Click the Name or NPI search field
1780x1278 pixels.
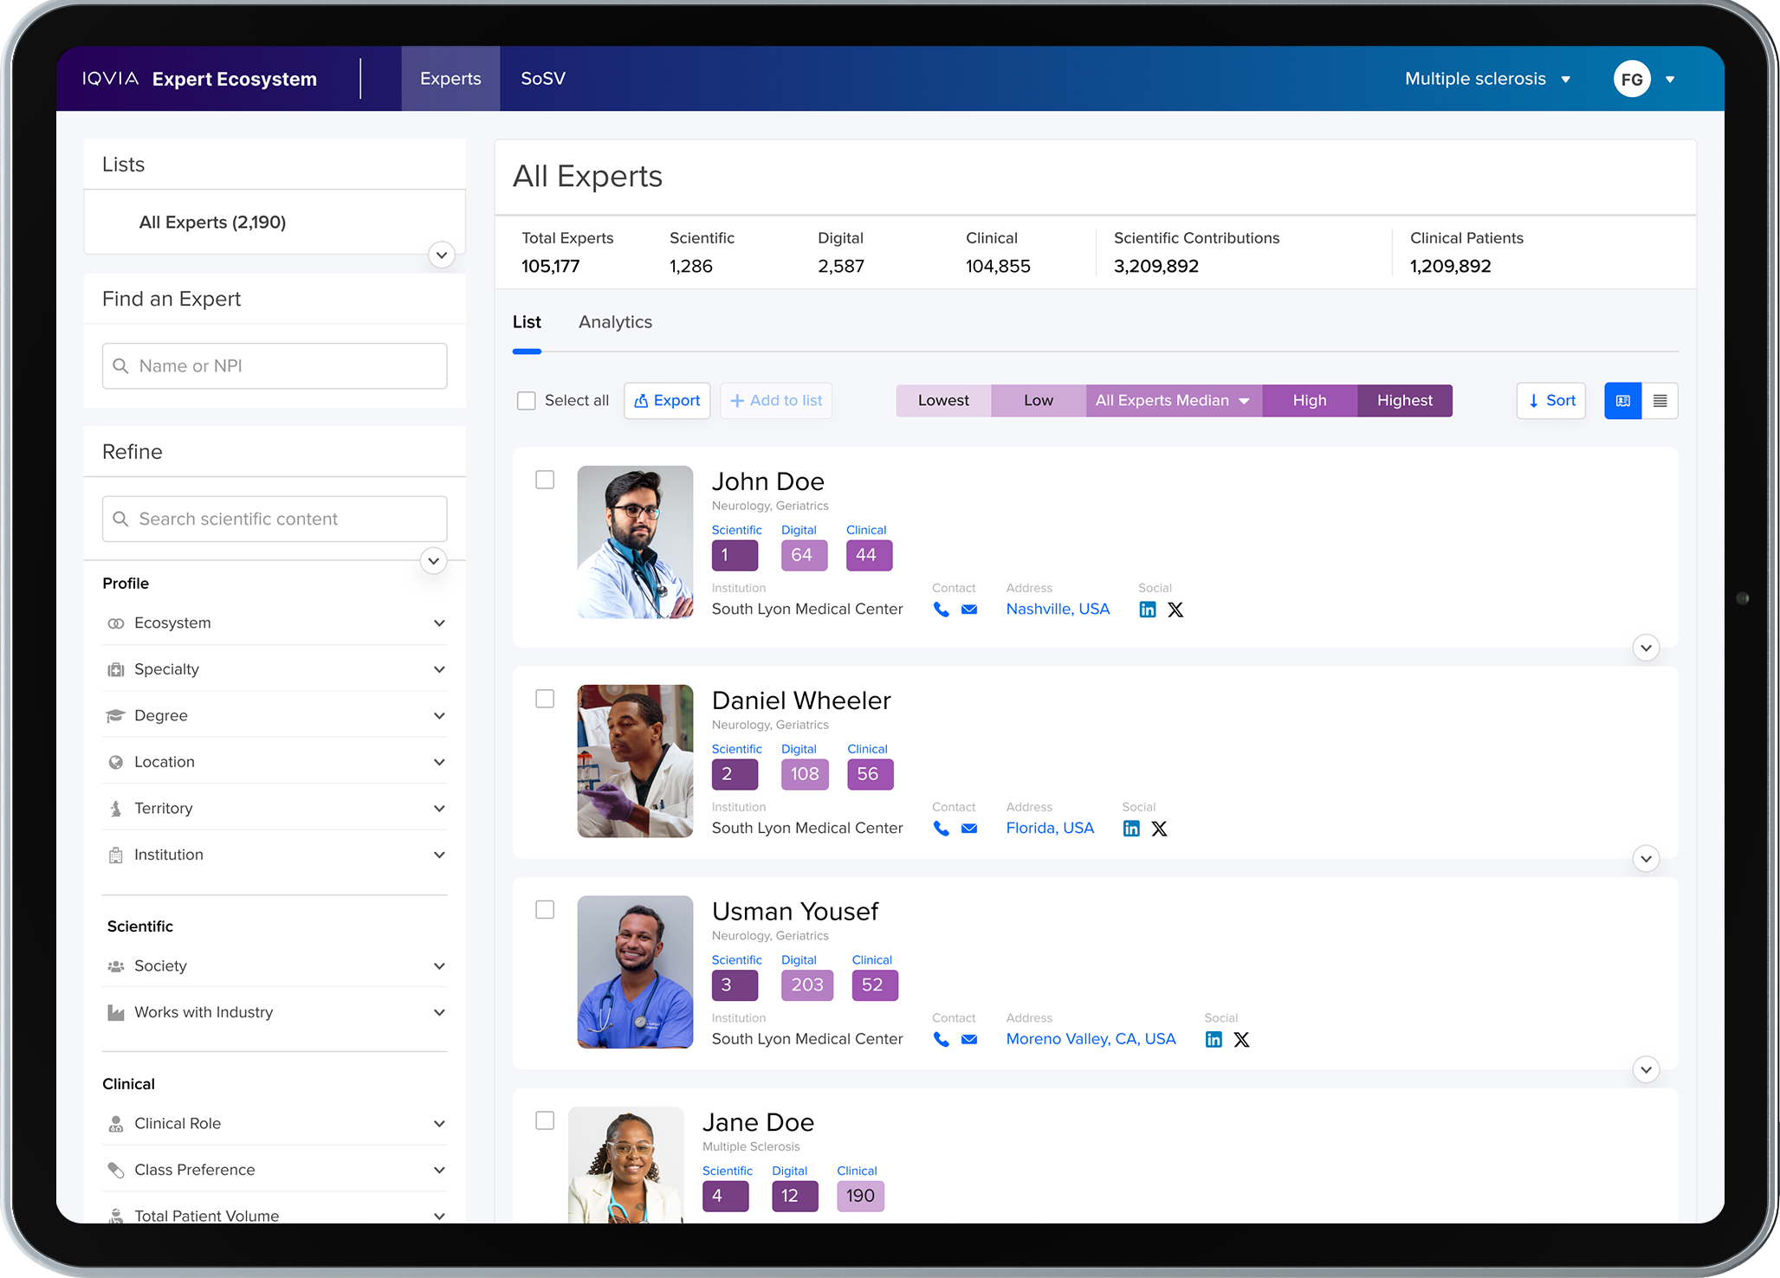tap(275, 366)
